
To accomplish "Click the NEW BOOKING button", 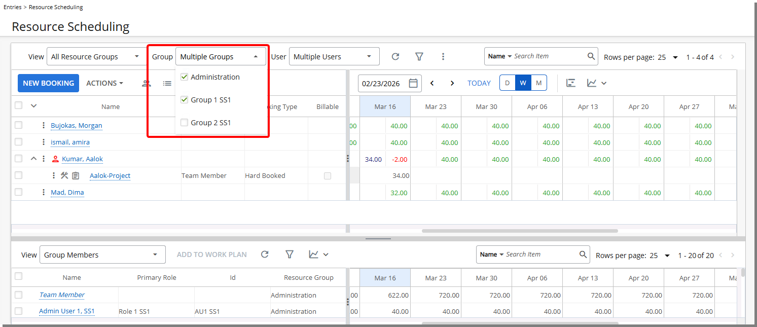I will click(x=48, y=83).
